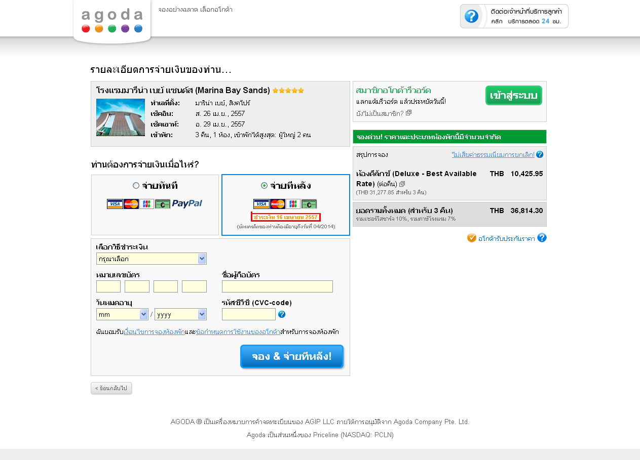640x460 pixels.
Task: Click American Express icon under pay later
Action: (309, 204)
